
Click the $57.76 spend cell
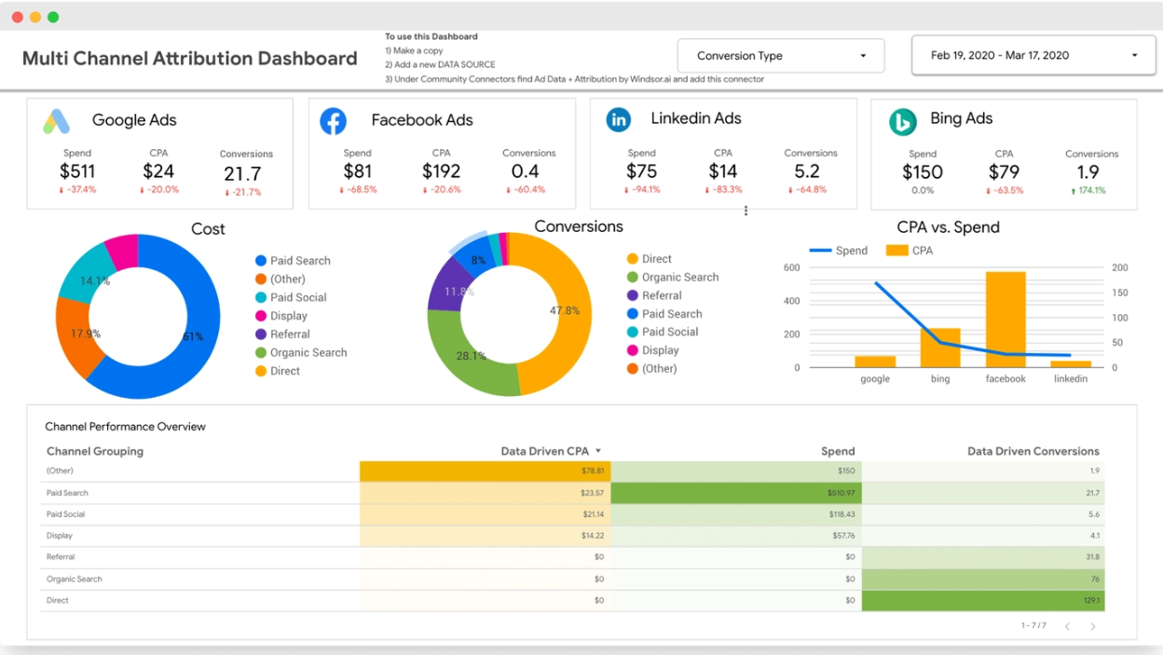point(736,536)
